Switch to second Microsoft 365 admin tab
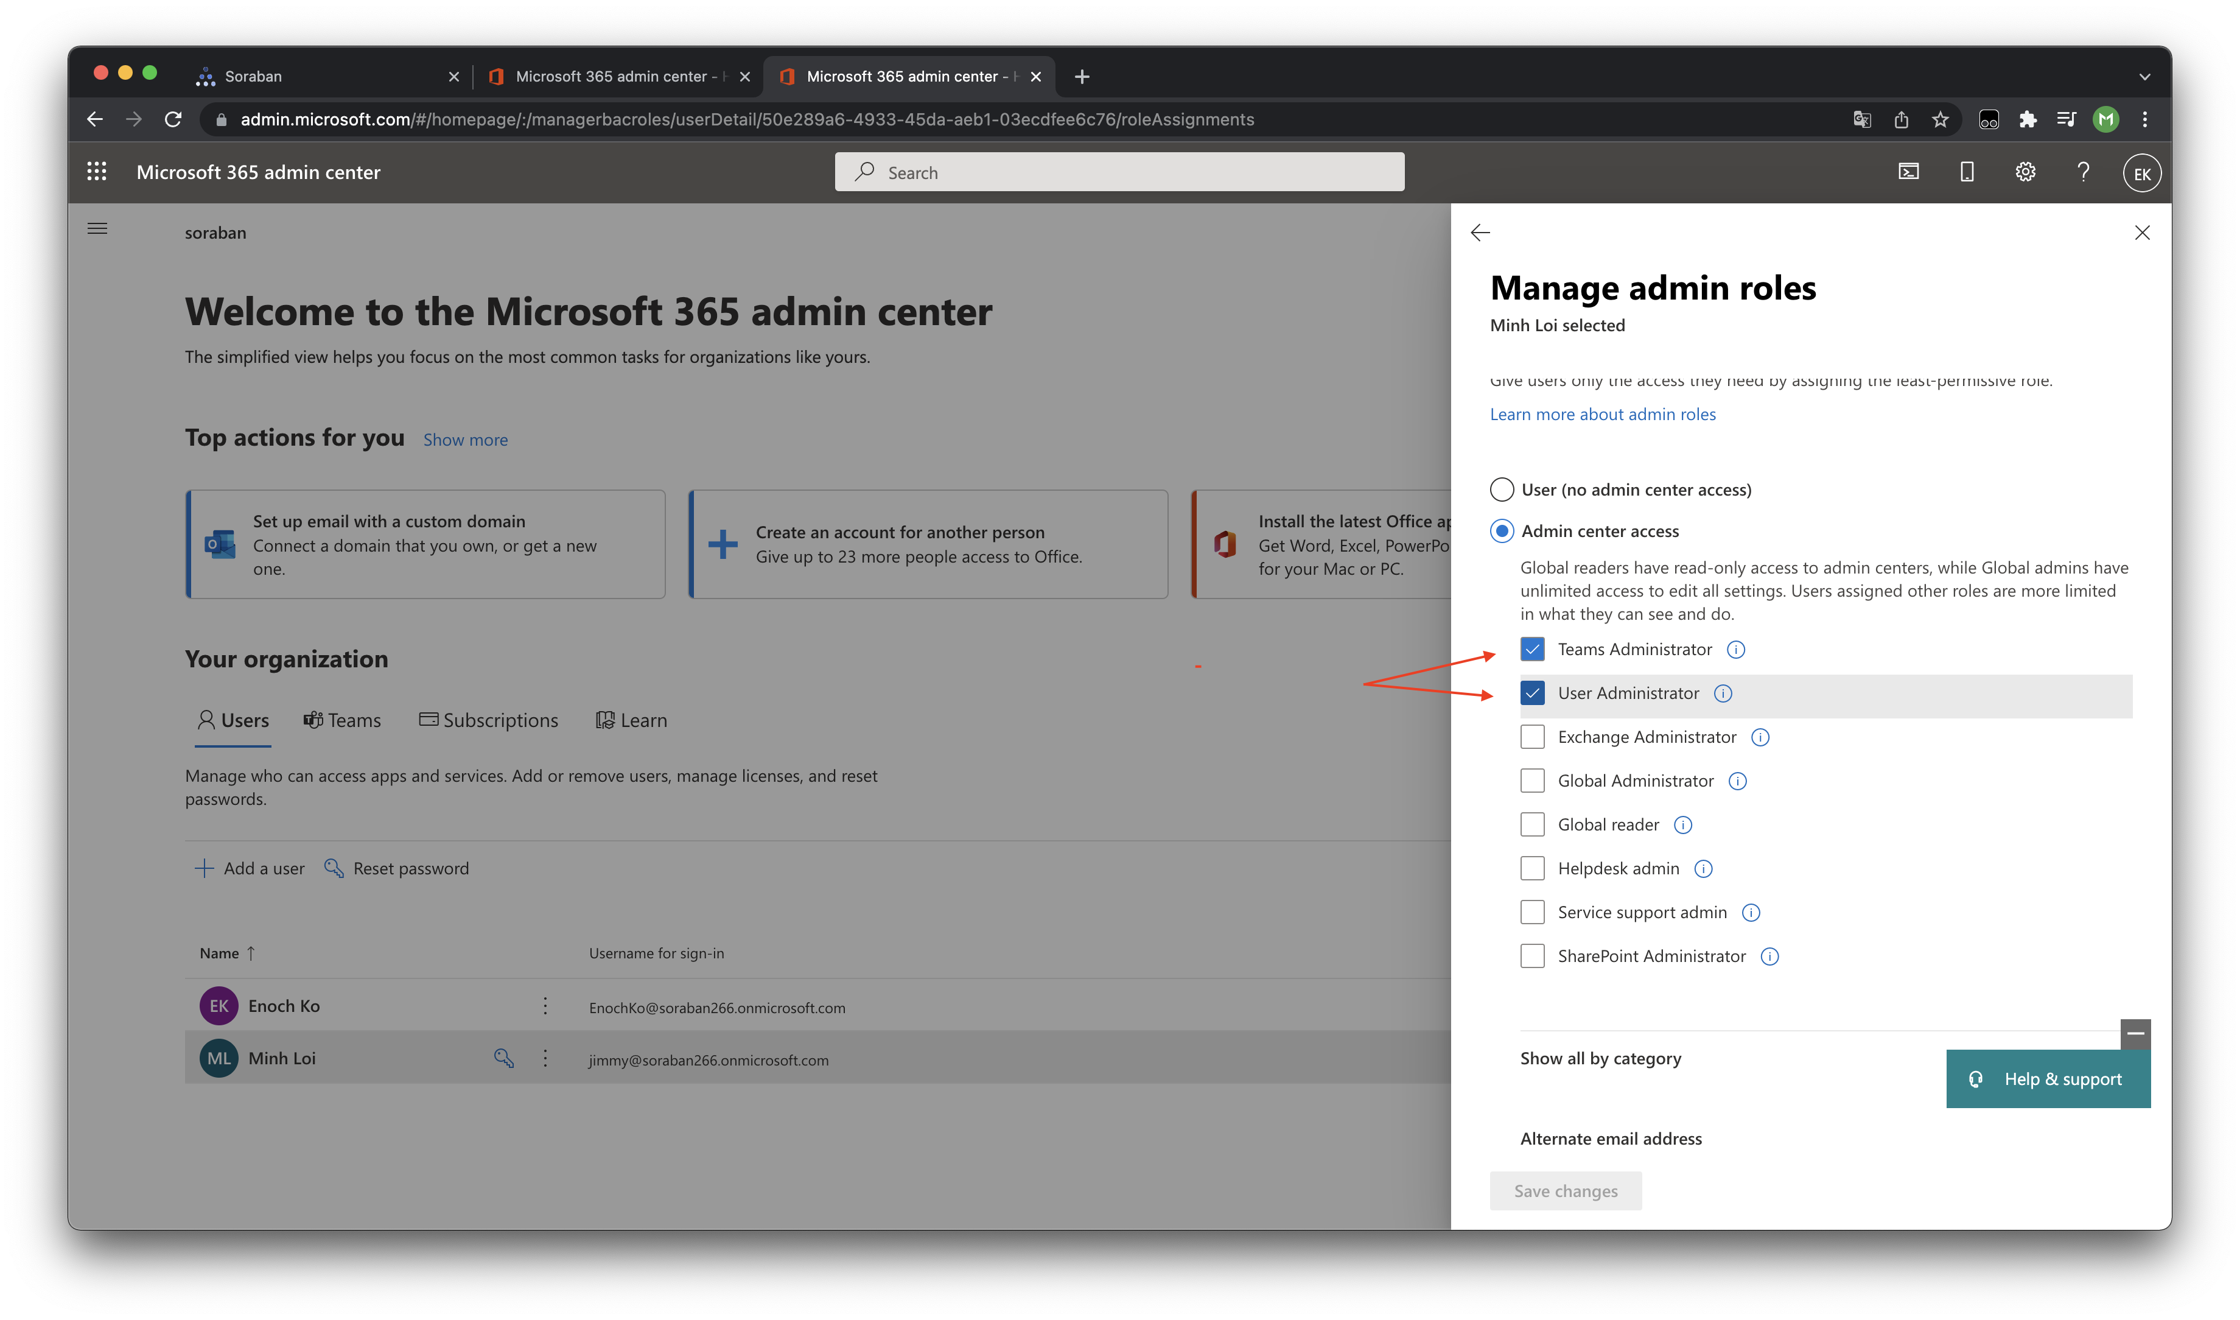 pyautogui.click(x=620, y=77)
